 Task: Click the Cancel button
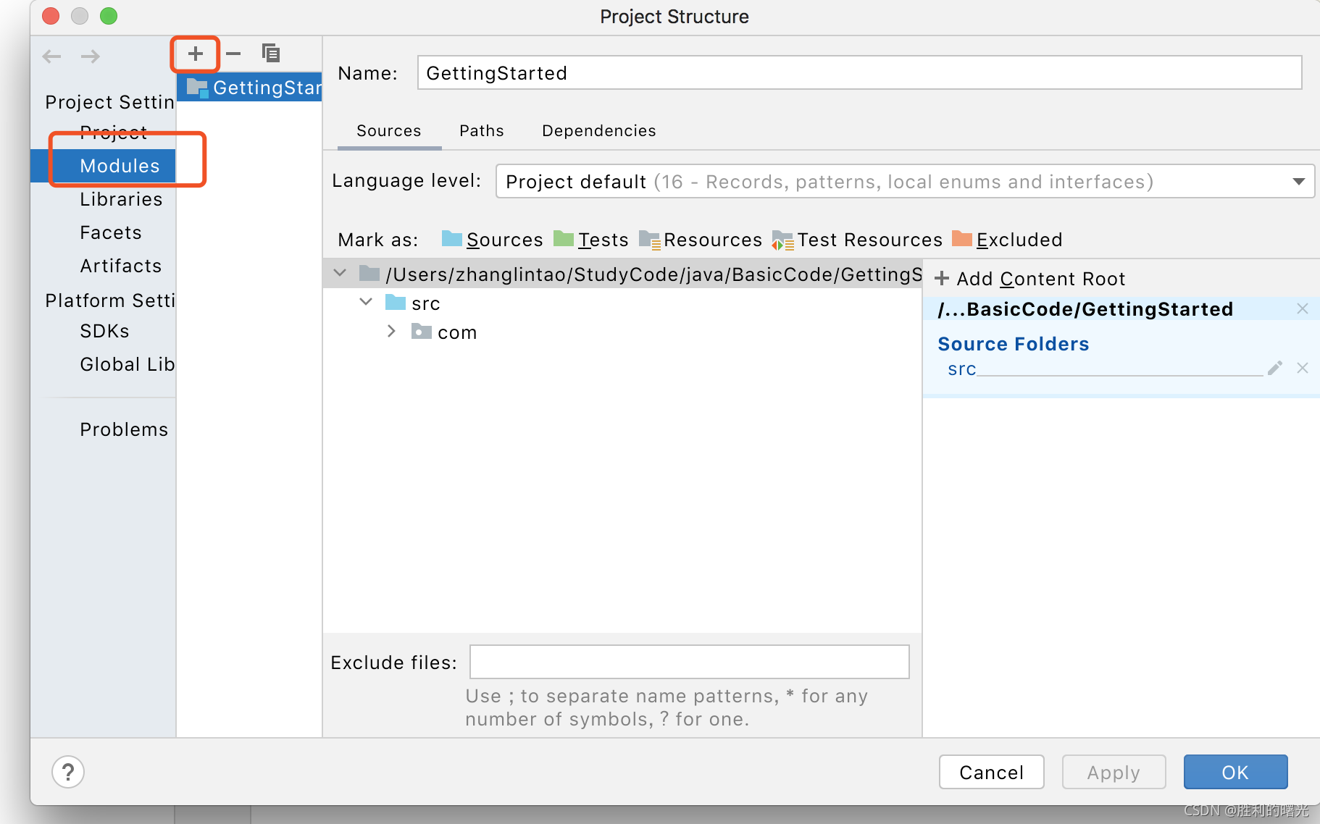[991, 772]
